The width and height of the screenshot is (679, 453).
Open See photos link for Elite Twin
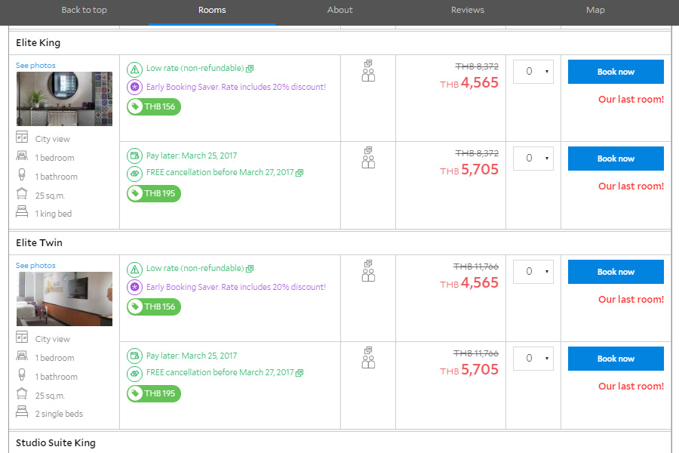coord(35,266)
